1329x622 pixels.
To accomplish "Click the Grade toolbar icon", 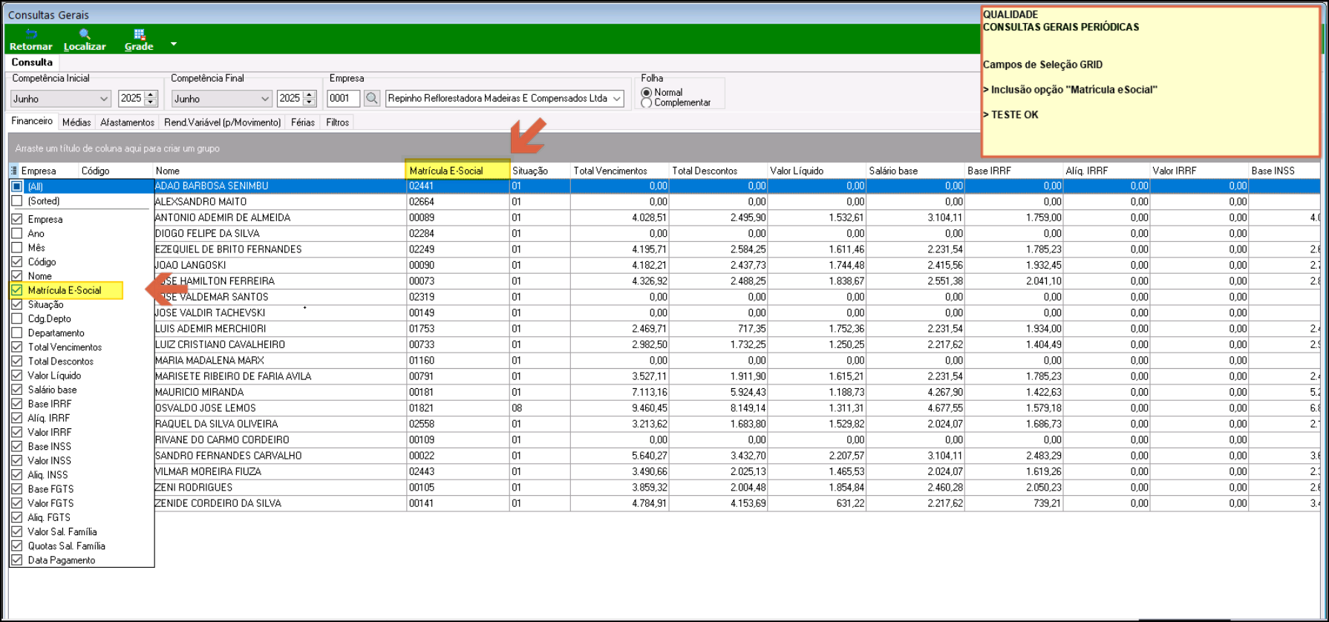I will click(x=139, y=39).
